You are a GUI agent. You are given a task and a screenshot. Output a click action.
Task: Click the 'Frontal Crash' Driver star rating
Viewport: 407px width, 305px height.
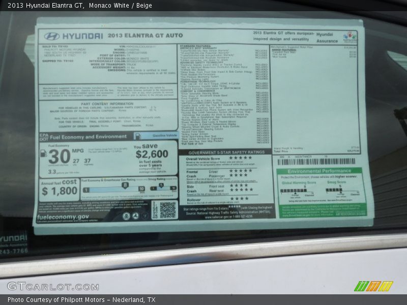241,171
